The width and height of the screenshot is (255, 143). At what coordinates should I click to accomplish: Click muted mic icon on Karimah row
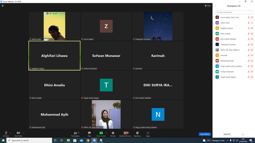click(x=249, y=55)
